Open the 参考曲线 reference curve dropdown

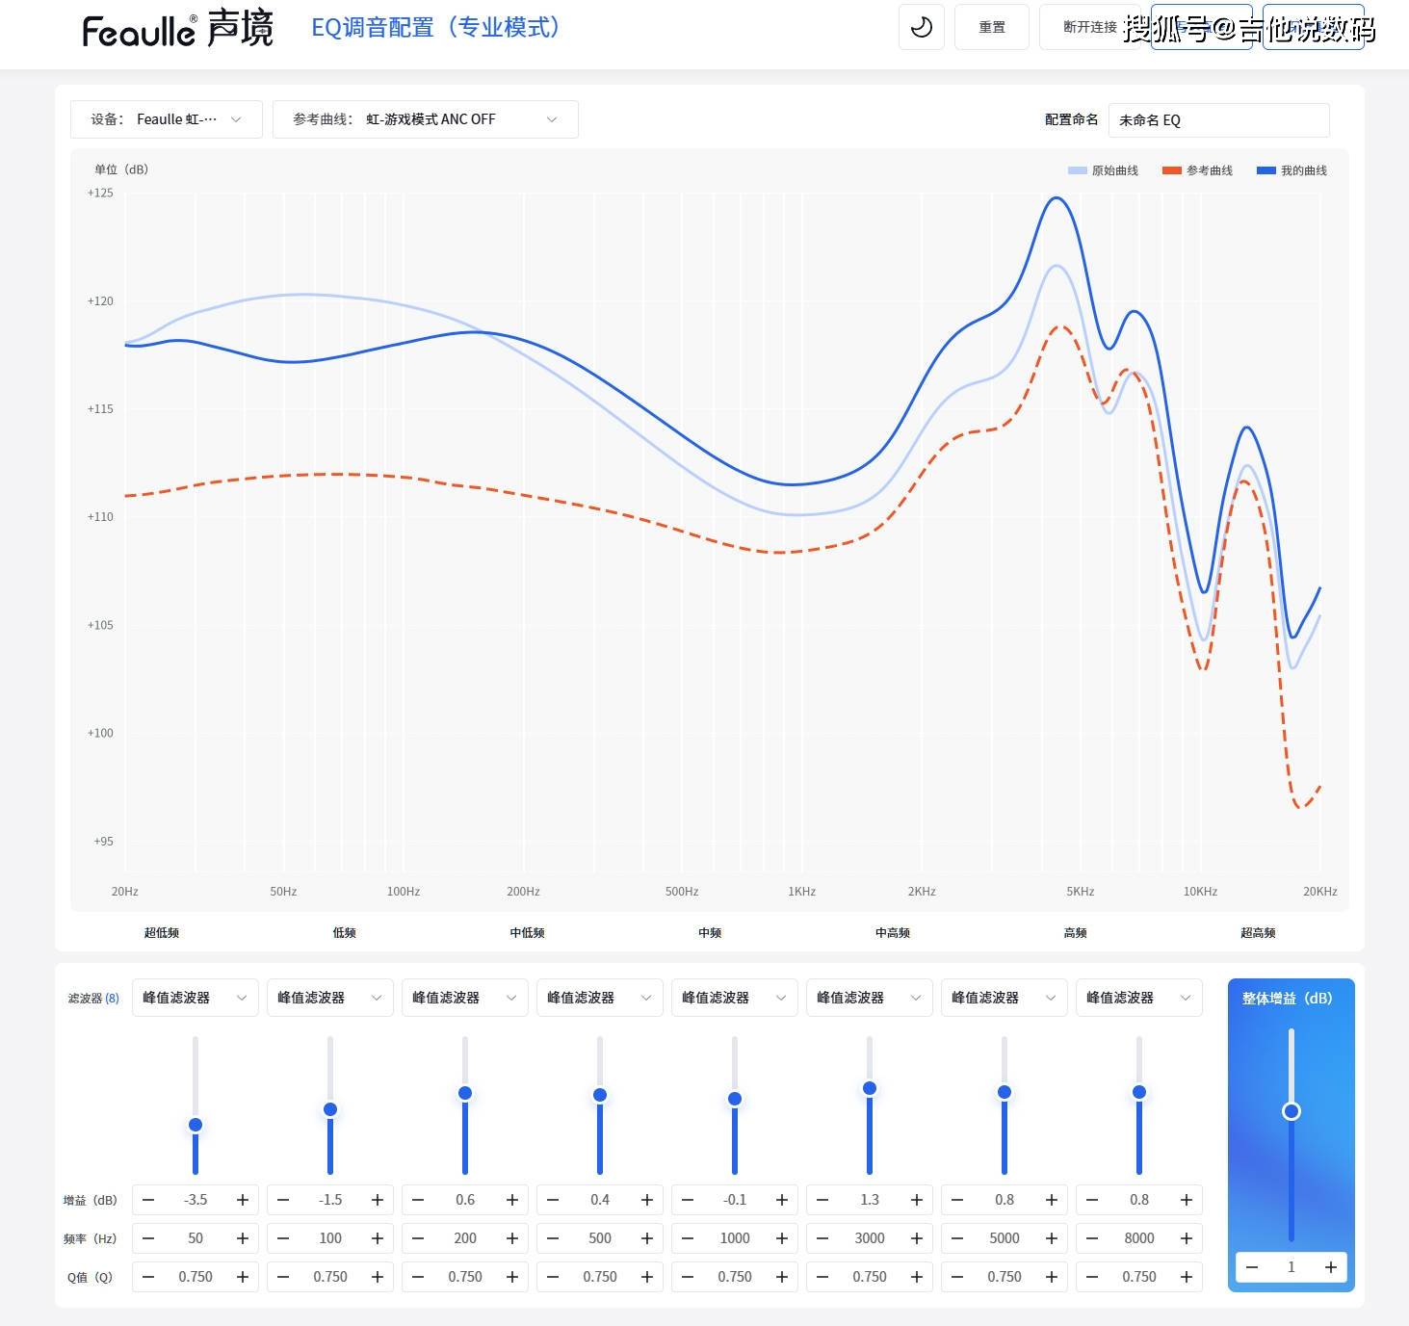(425, 119)
